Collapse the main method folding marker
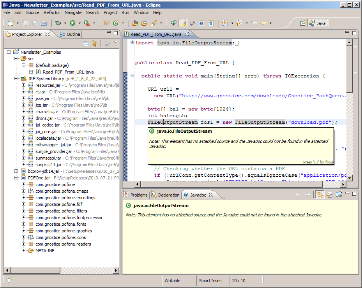Viewport: 362px width, 288px height. [x=132, y=75]
